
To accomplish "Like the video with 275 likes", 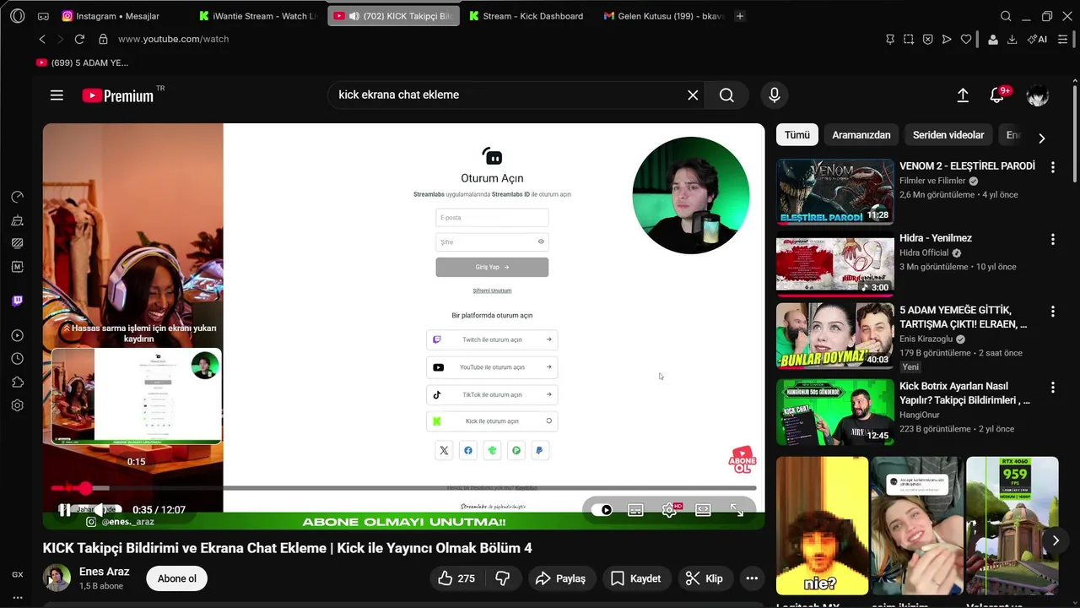I will (456, 578).
